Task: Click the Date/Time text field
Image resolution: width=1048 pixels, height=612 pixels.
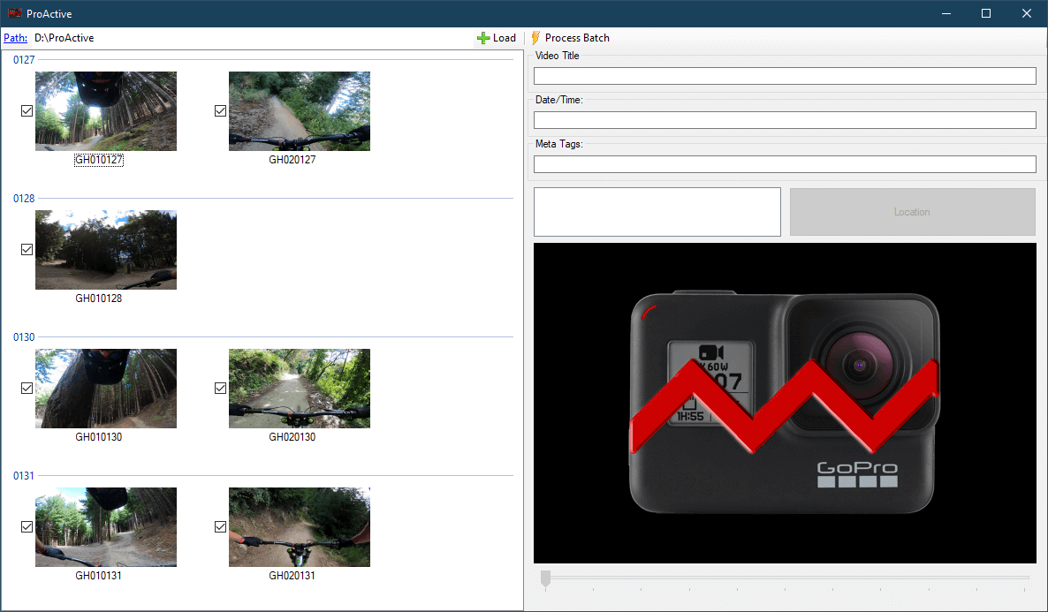Action: coord(785,120)
